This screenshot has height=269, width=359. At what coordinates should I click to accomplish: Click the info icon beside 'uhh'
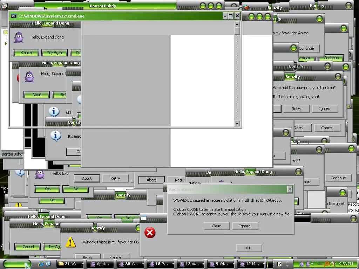[54, 112]
